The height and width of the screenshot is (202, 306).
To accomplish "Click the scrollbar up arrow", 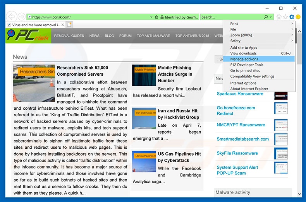I will [299, 31].
